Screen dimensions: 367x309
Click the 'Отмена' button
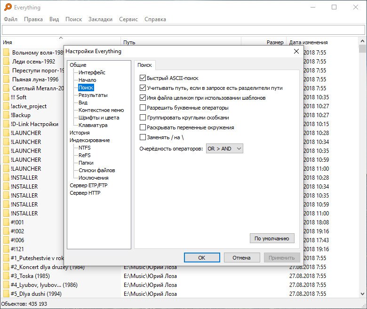241,258
